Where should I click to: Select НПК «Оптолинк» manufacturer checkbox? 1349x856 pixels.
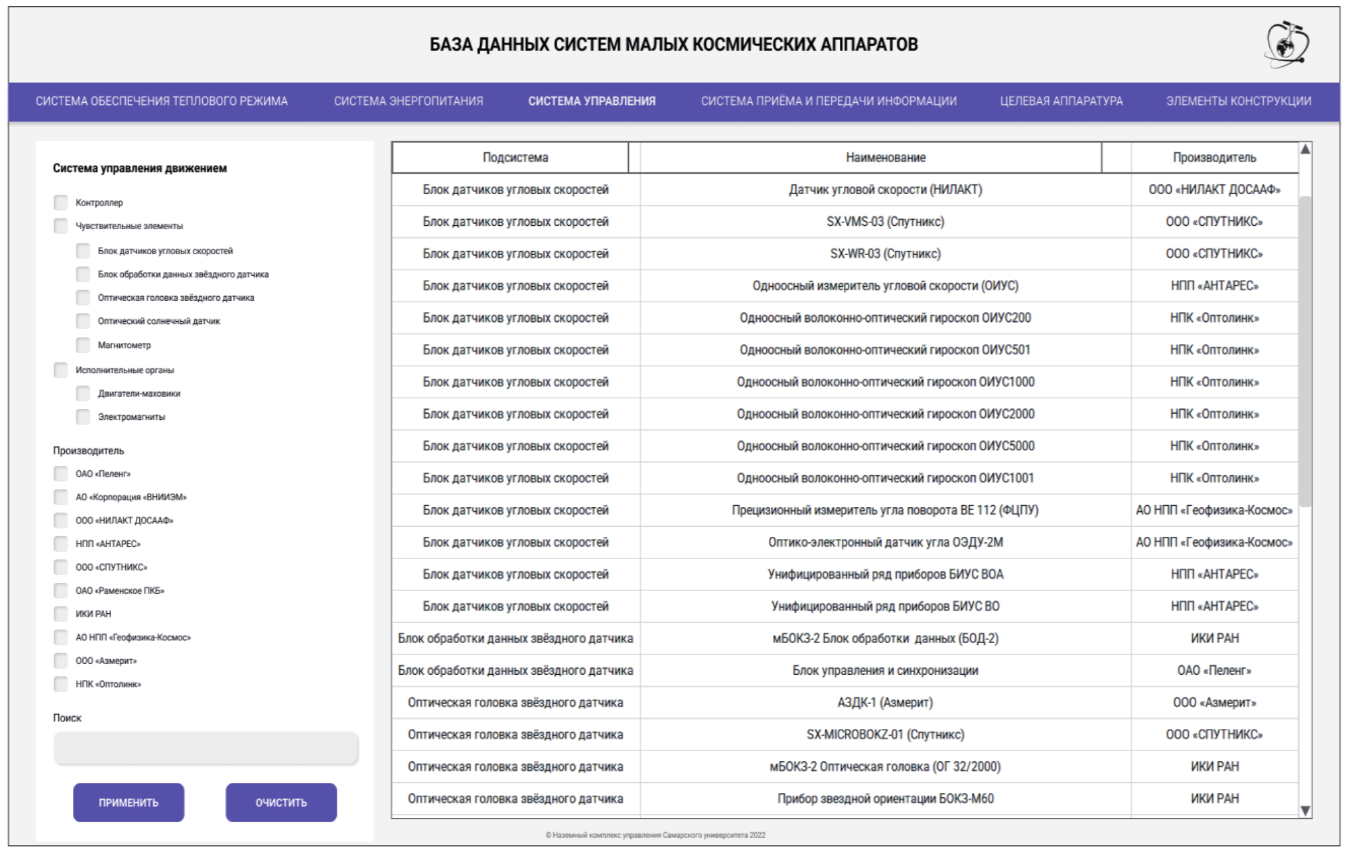point(61,684)
